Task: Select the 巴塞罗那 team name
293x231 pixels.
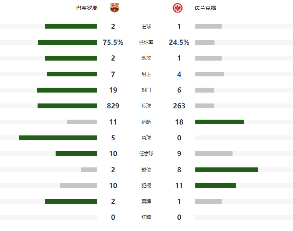Action: tap(87, 8)
